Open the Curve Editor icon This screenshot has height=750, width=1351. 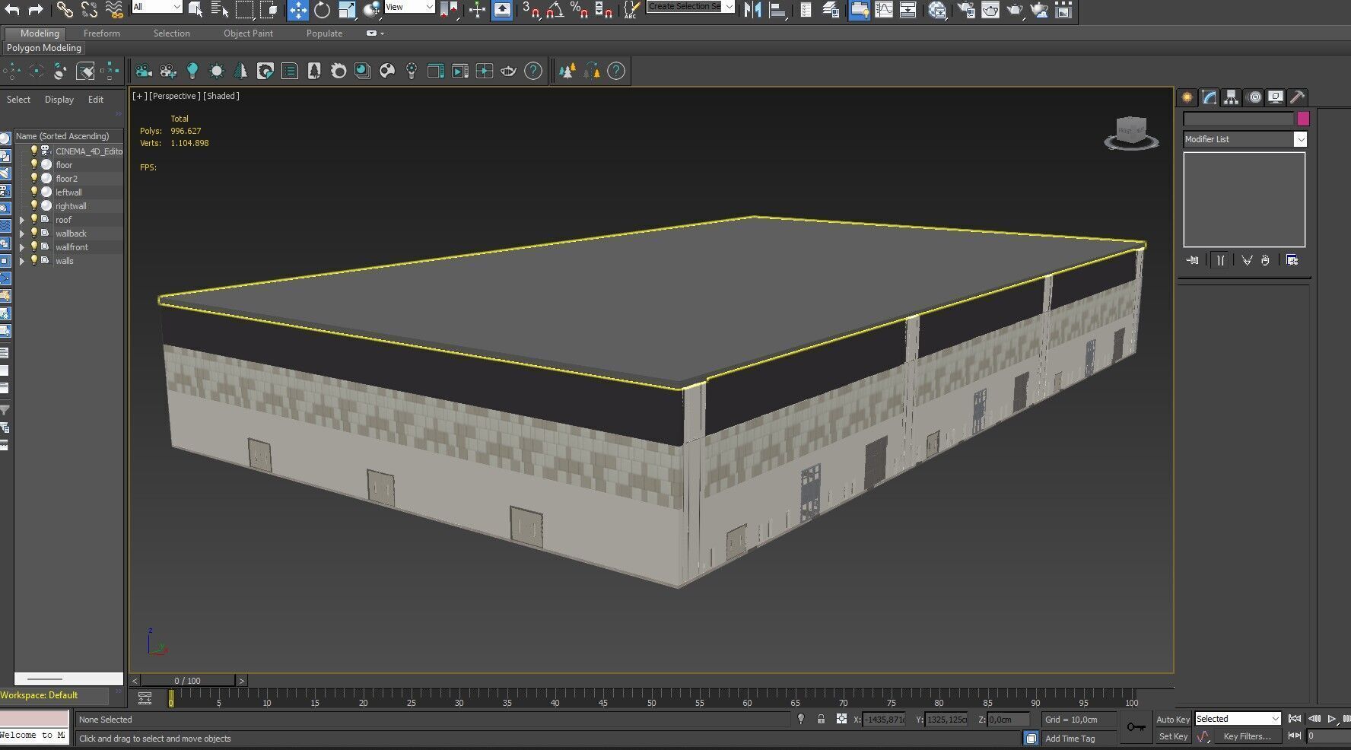(x=884, y=9)
